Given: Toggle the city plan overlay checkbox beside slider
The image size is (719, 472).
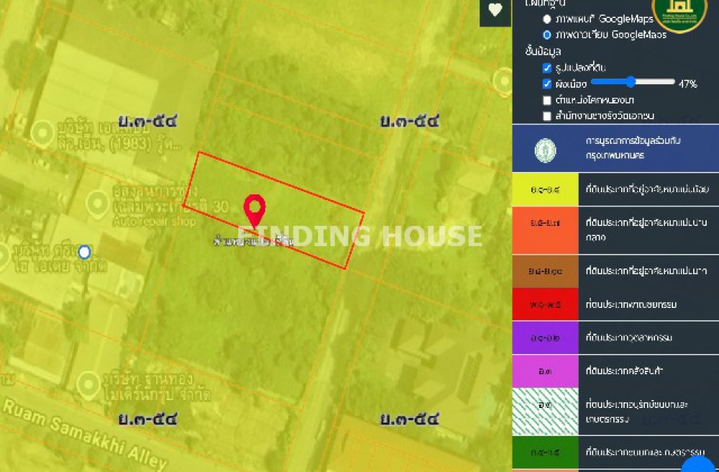Looking at the screenshot, I should point(547,83).
